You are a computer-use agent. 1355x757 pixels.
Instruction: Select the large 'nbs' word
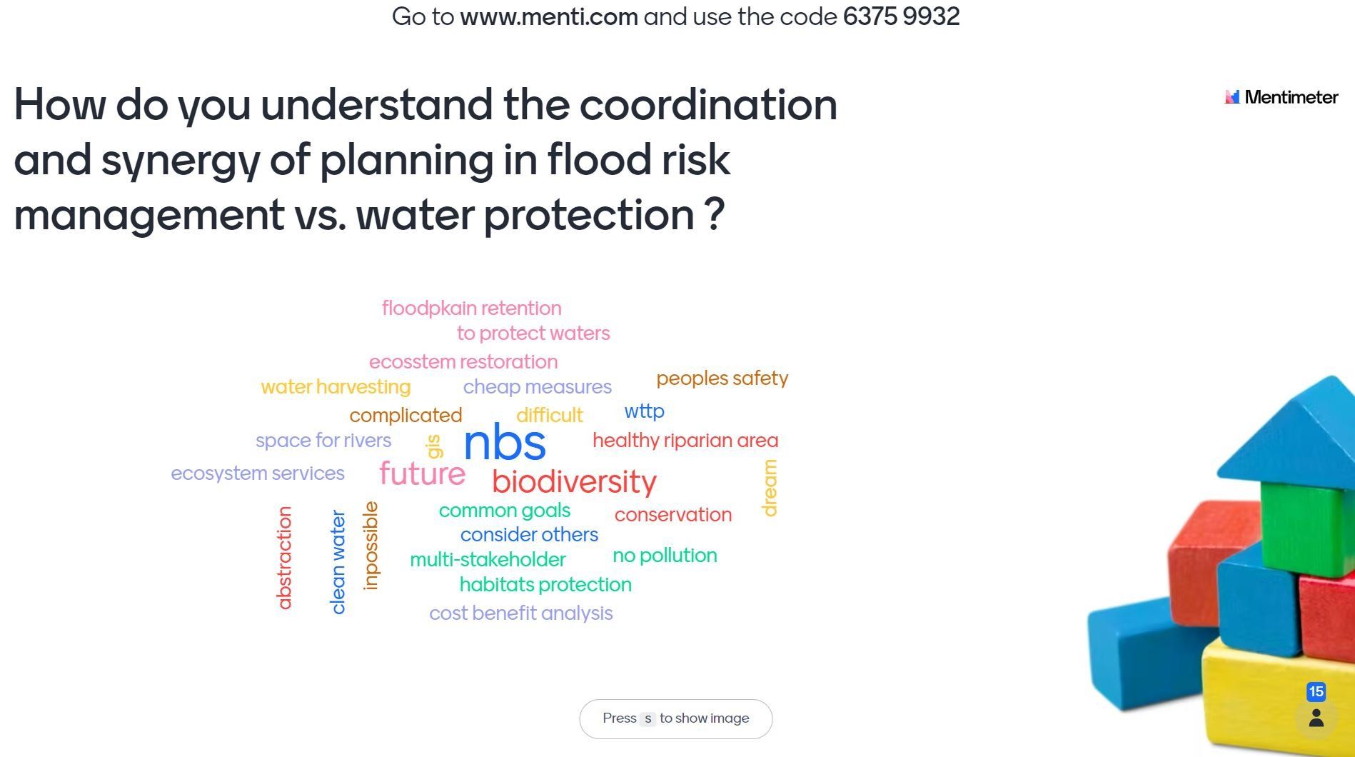point(505,443)
